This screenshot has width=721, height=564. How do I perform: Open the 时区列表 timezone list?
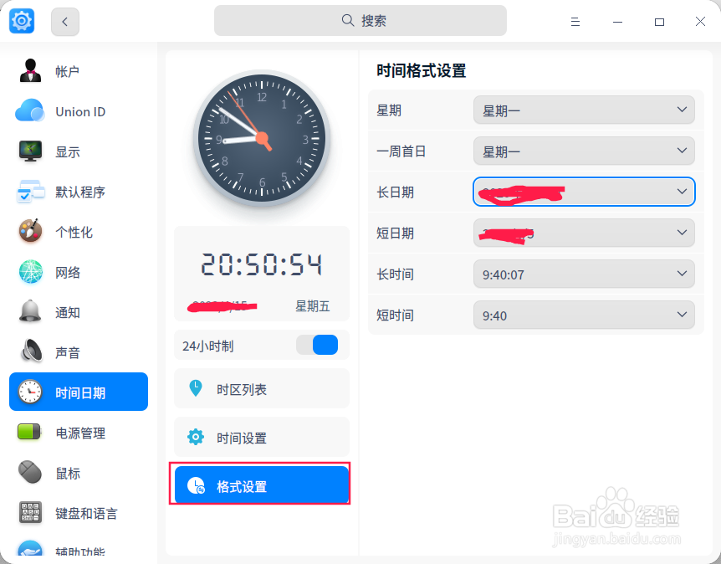tap(261, 388)
